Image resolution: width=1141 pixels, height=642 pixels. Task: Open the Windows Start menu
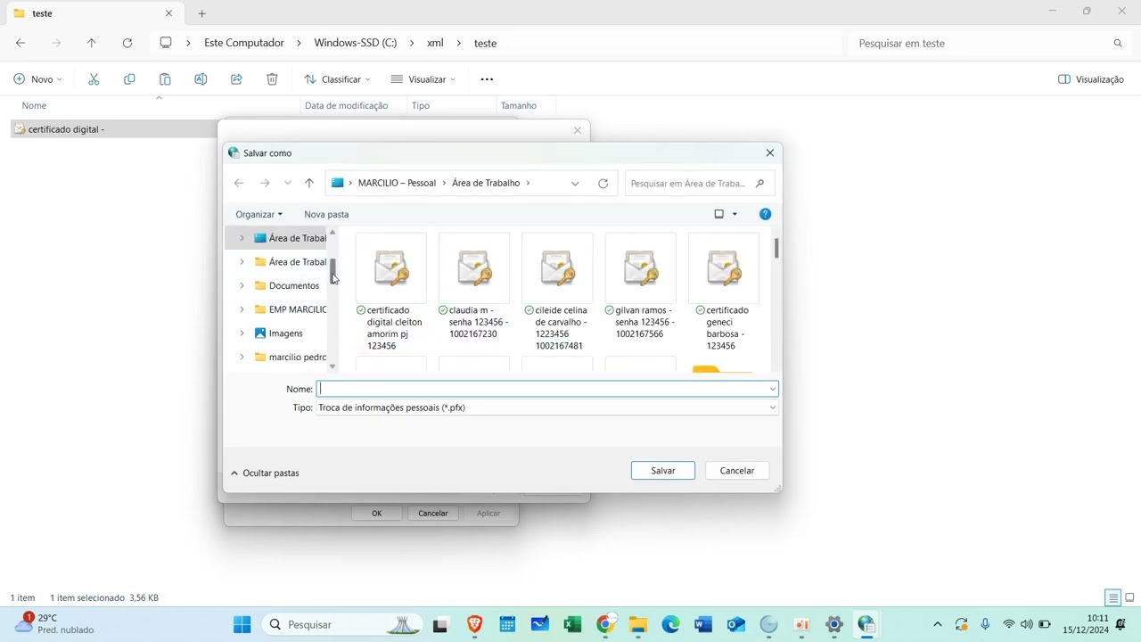click(x=242, y=624)
